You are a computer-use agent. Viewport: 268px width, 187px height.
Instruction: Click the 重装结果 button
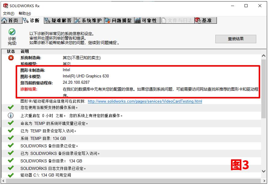(236, 39)
